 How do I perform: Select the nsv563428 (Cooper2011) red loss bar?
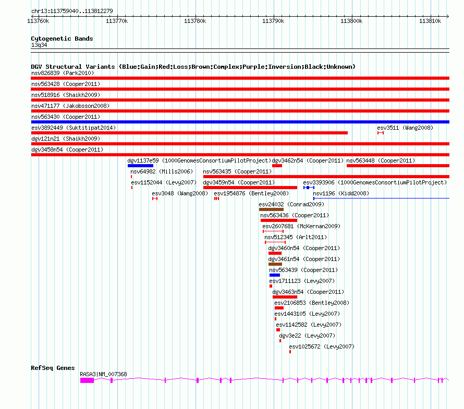pyautogui.click(x=240, y=89)
